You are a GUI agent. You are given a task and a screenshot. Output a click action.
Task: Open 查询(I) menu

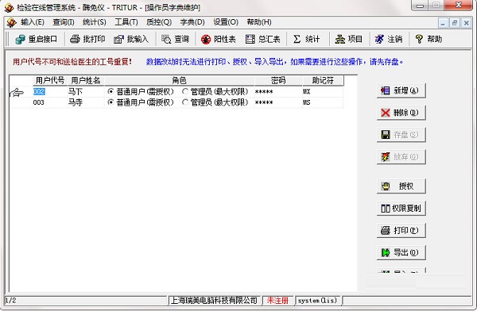64,22
